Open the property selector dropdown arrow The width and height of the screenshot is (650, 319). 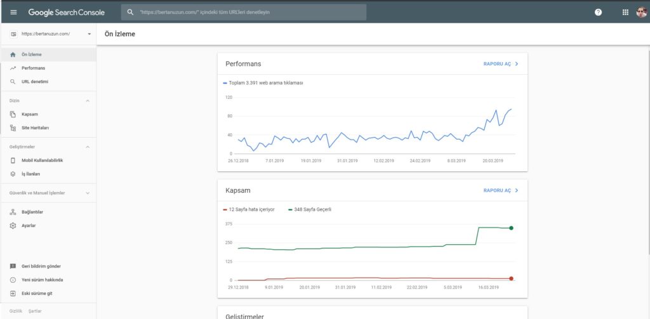point(89,34)
